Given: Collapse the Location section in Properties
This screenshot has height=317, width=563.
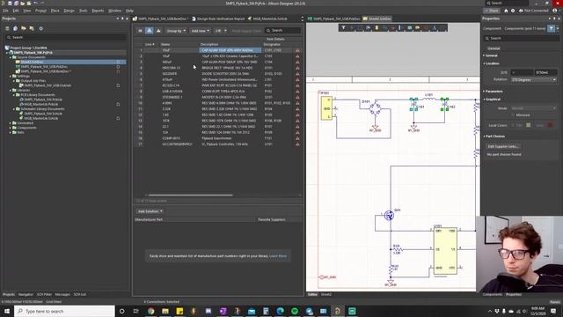Looking at the screenshot, I should (491, 63).
